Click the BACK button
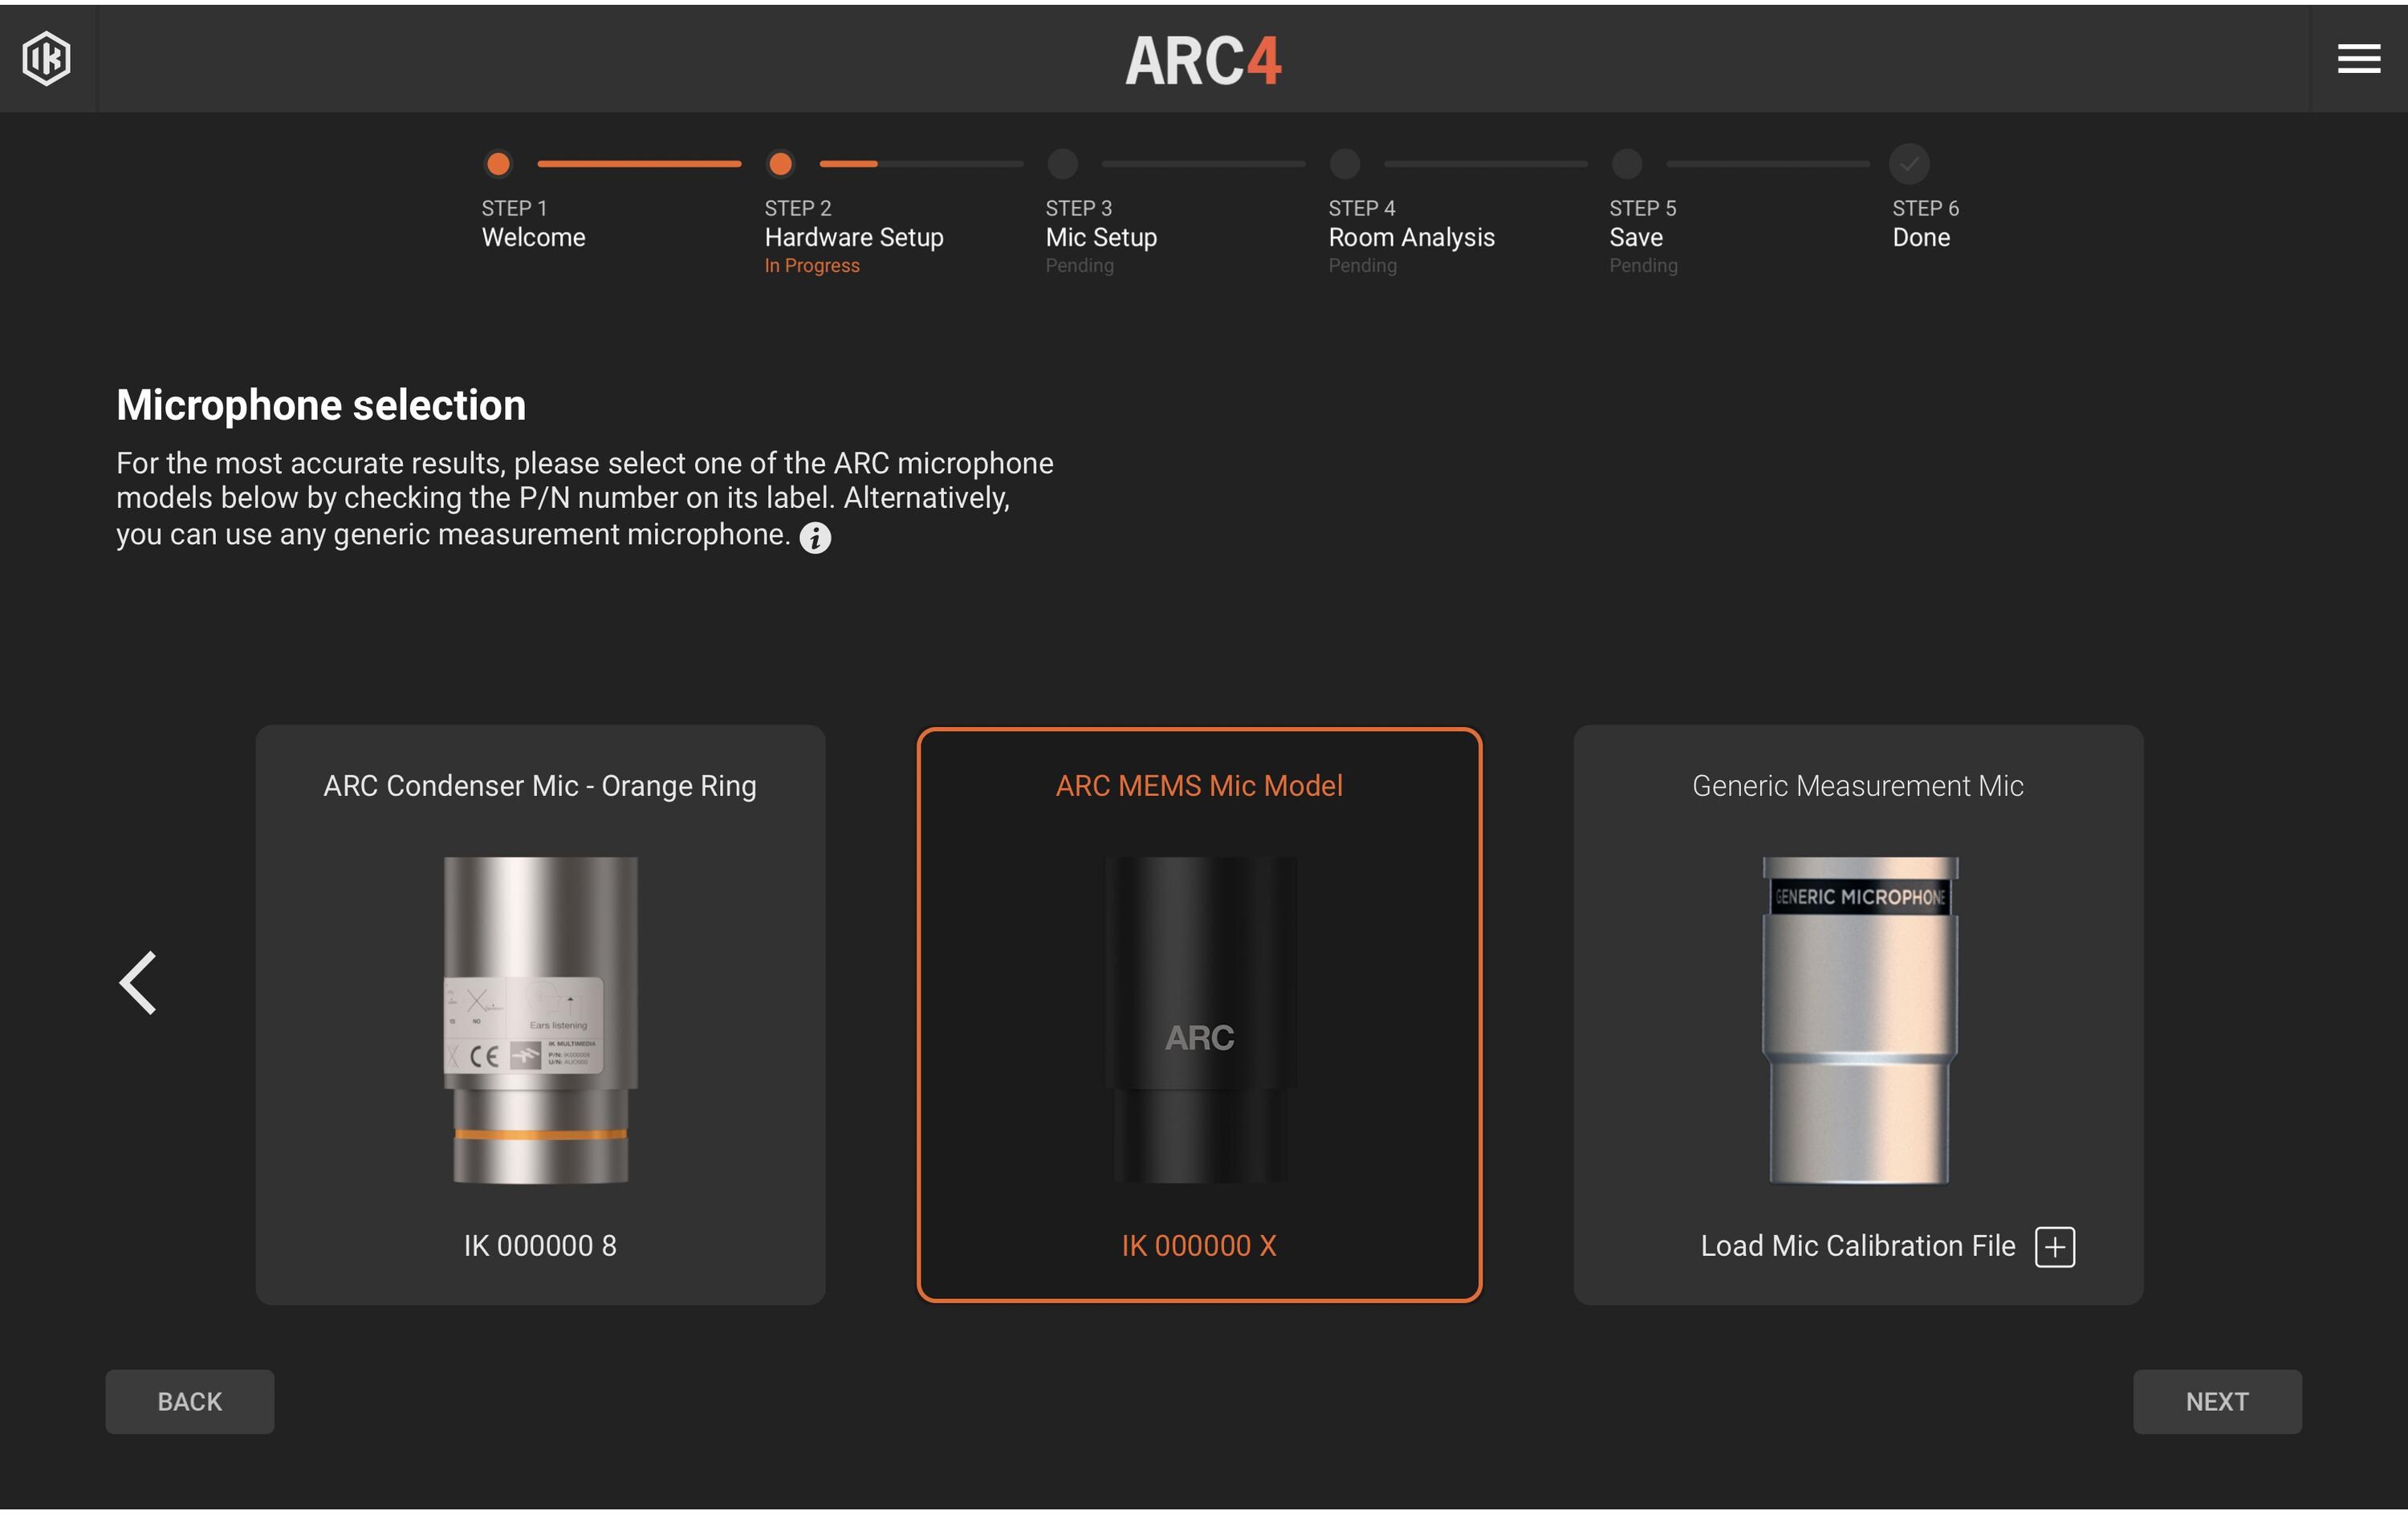Screen dimensions: 2408x1515 [189, 1401]
